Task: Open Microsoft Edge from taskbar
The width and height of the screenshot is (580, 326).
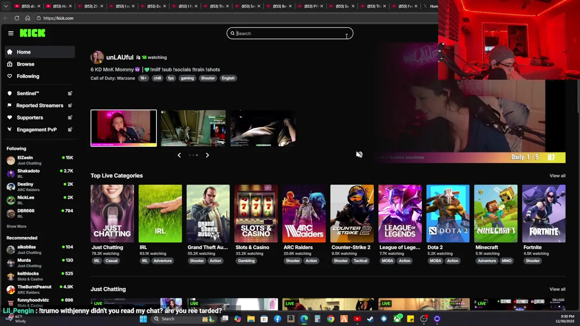Action: (304, 319)
